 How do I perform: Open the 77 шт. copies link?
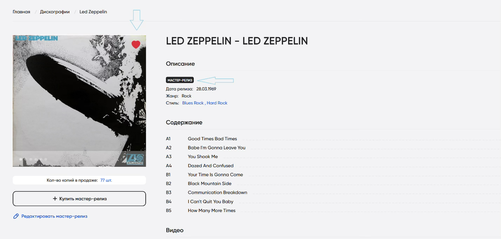click(x=106, y=180)
